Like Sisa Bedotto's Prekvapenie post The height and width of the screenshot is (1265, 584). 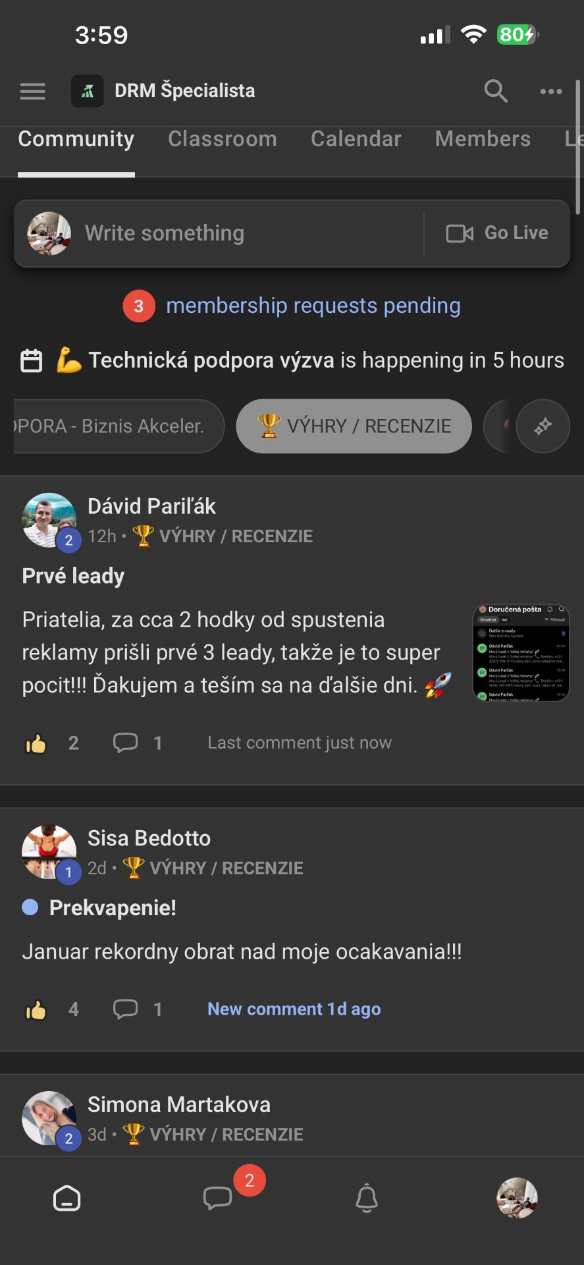pos(36,1010)
